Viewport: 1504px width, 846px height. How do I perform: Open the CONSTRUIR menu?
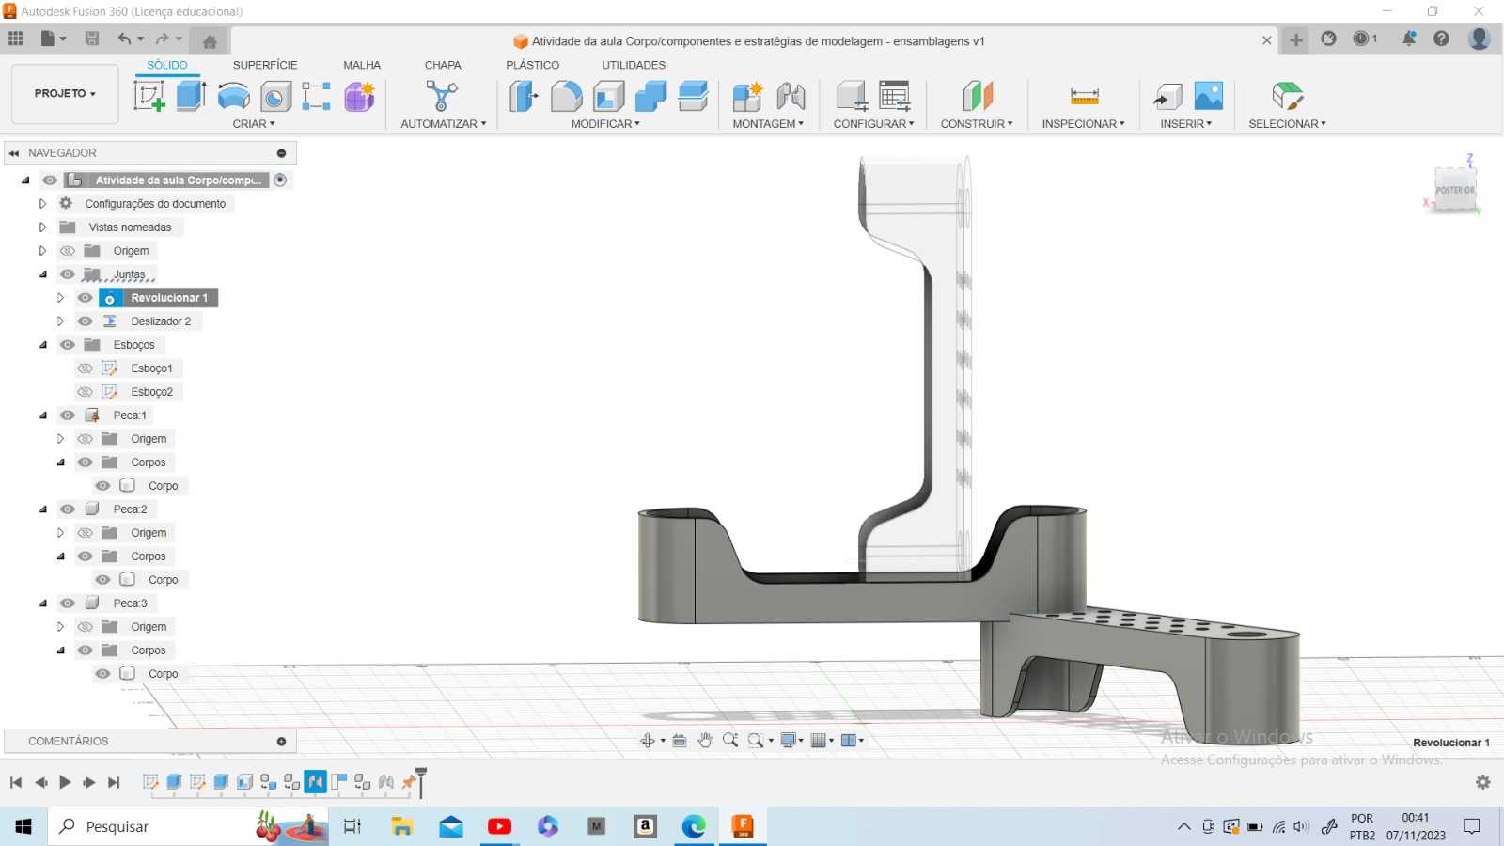pyautogui.click(x=977, y=124)
